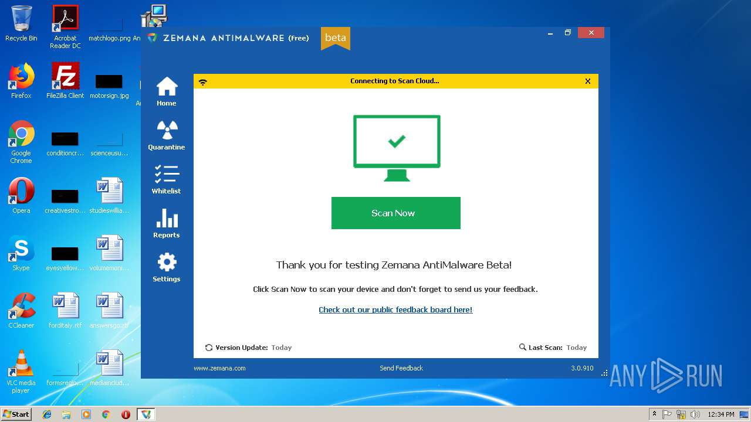The image size is (751, 422).
Task: Select FileZilla Client desktop icon
Action: click(65, 81)
